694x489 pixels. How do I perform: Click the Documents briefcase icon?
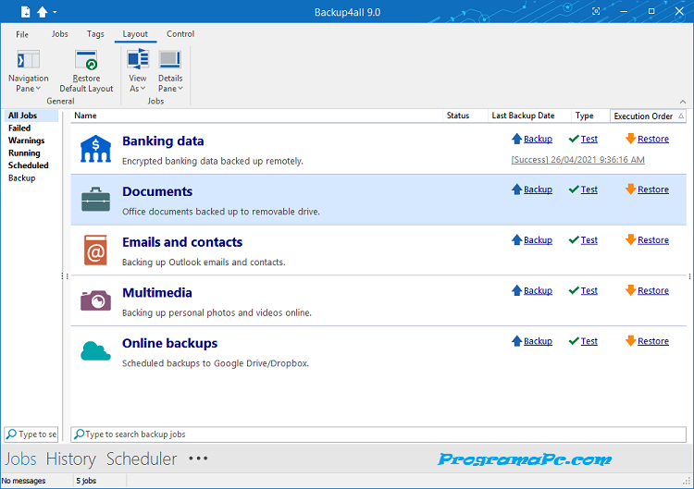click(95, 200)
